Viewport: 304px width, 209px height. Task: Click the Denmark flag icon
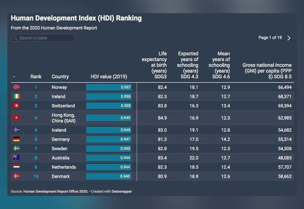[x=16, y=176]
